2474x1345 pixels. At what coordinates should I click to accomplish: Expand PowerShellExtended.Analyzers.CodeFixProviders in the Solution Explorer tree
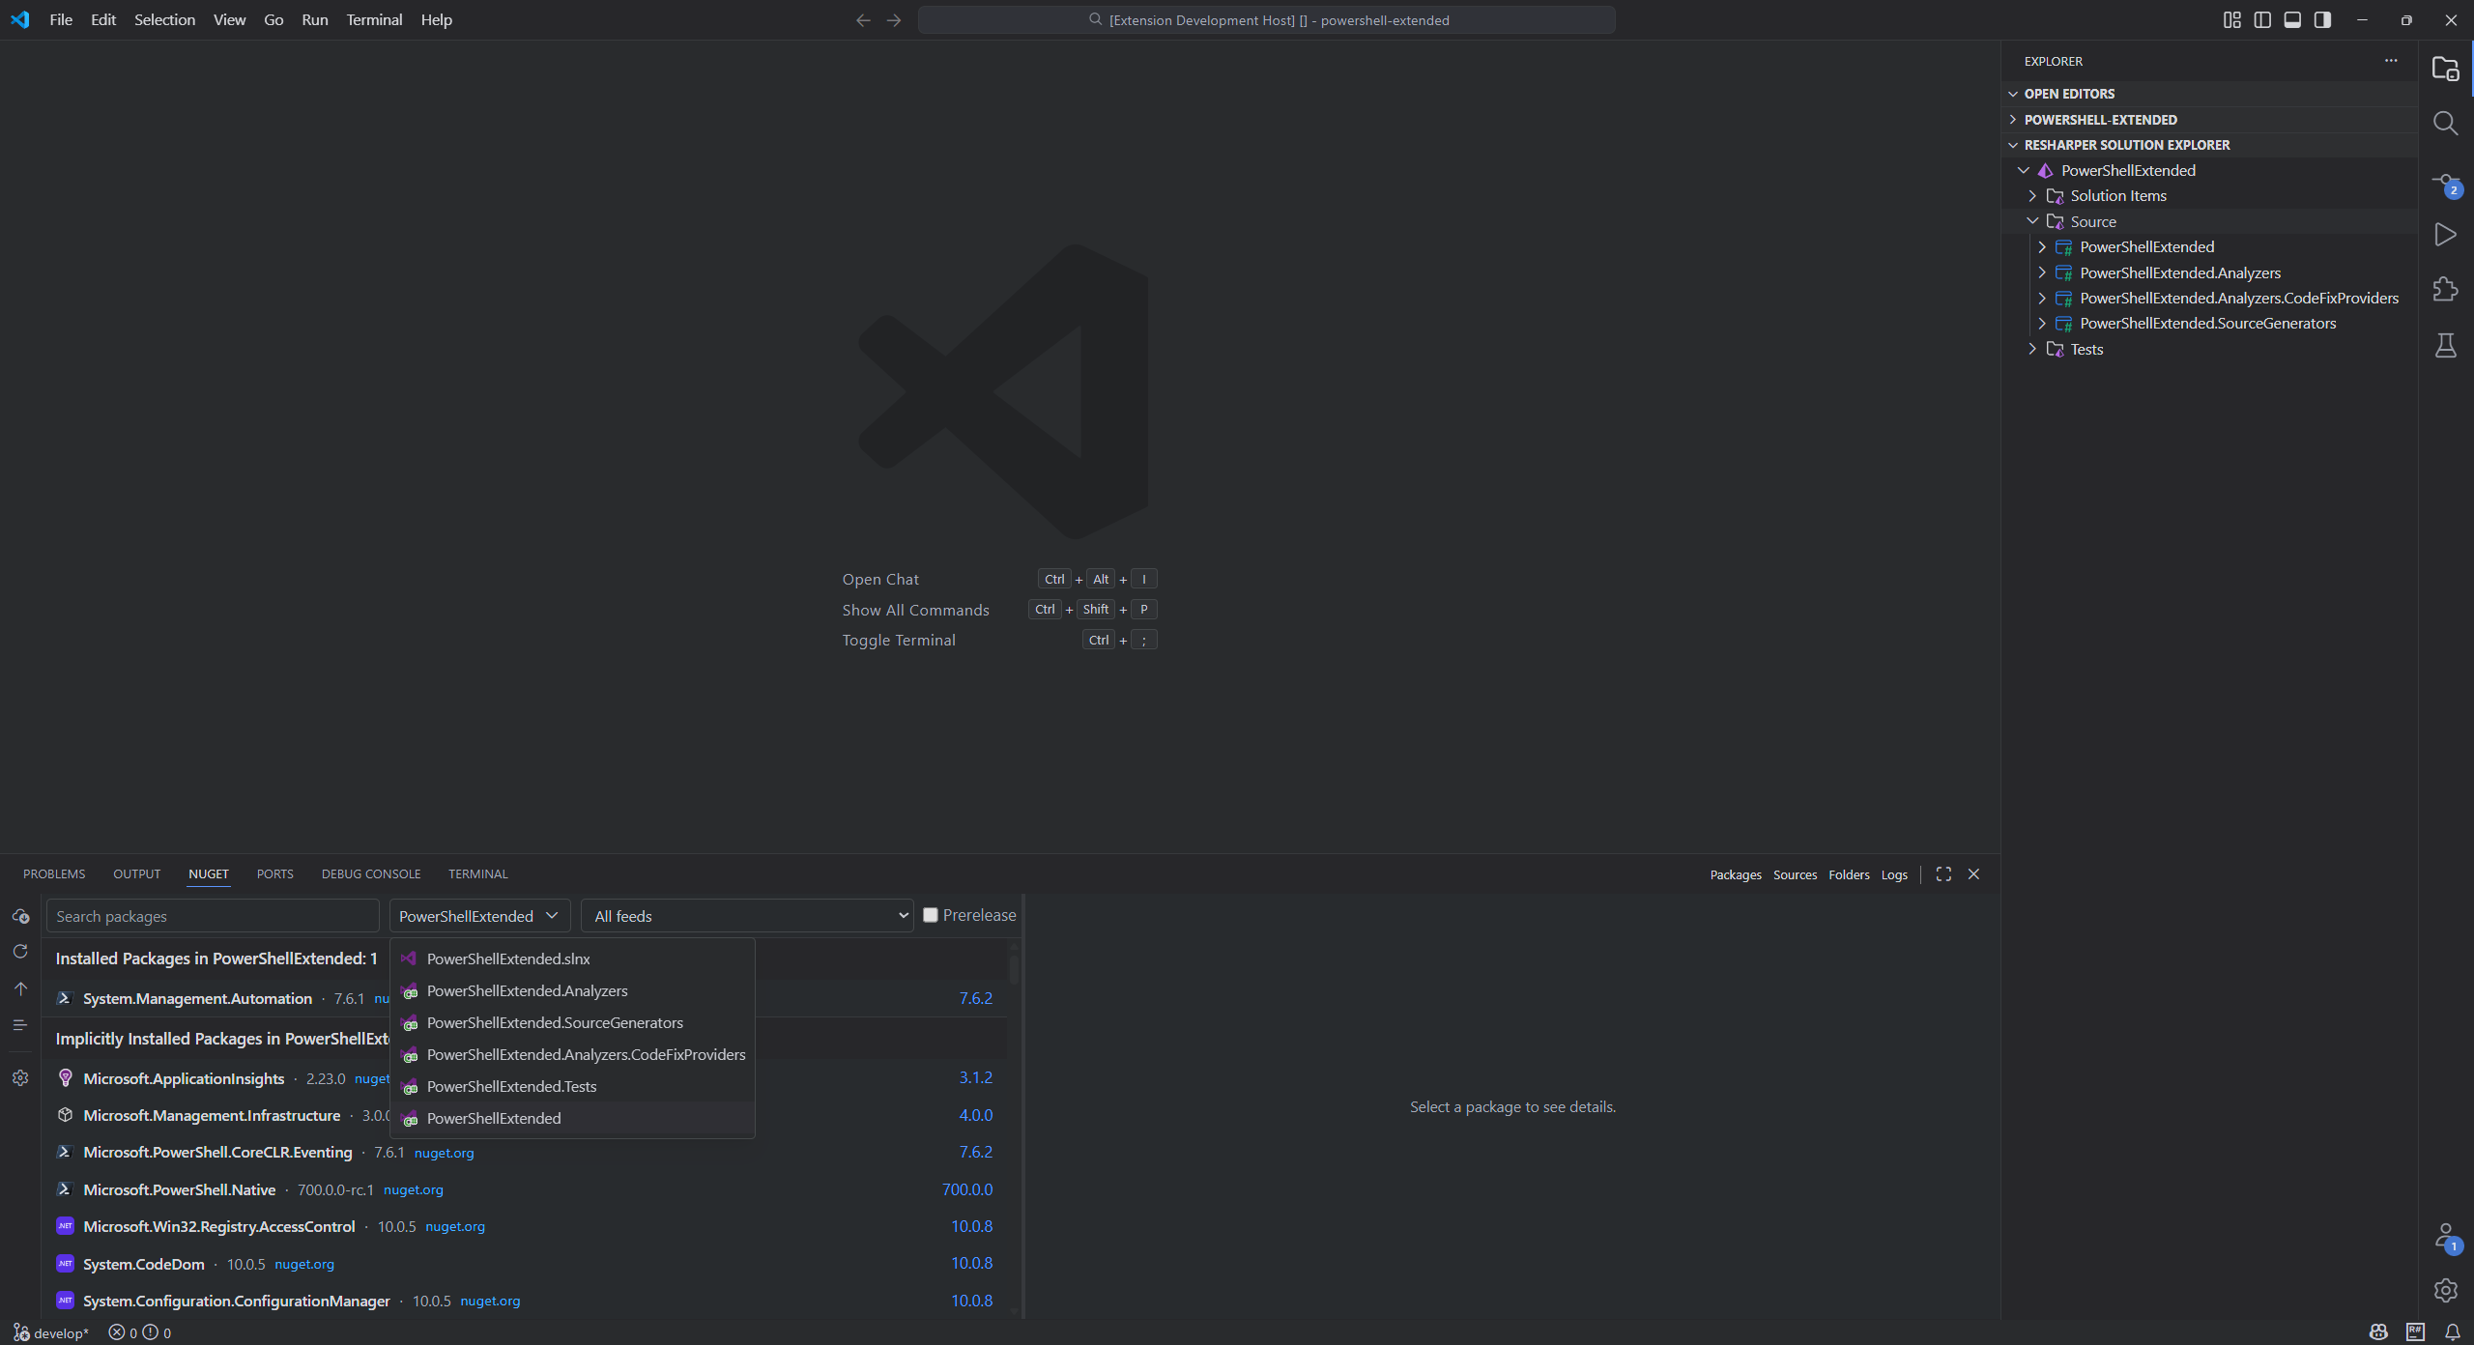2042,299
